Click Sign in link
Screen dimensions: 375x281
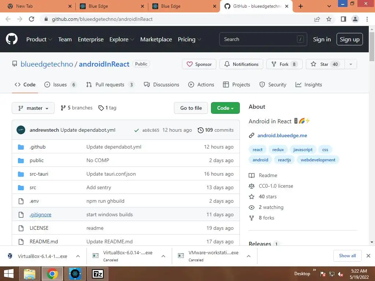coord(322,40)
